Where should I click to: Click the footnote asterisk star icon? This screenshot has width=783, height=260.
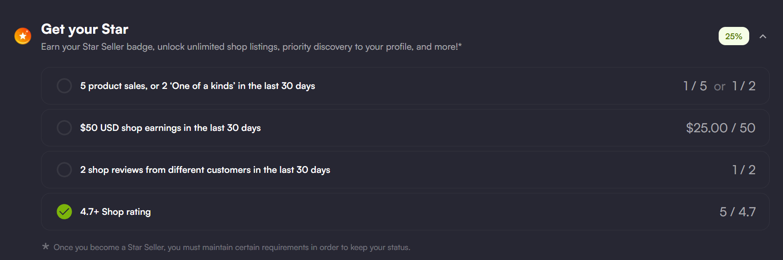pyautogui.click(x=46, y=246)
